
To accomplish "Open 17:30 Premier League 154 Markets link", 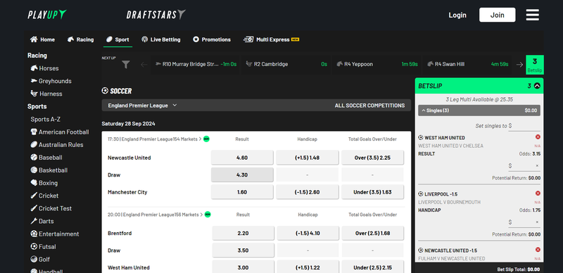I will click(155, 139).
